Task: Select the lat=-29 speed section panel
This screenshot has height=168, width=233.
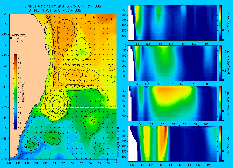Action: pos(172,63)
